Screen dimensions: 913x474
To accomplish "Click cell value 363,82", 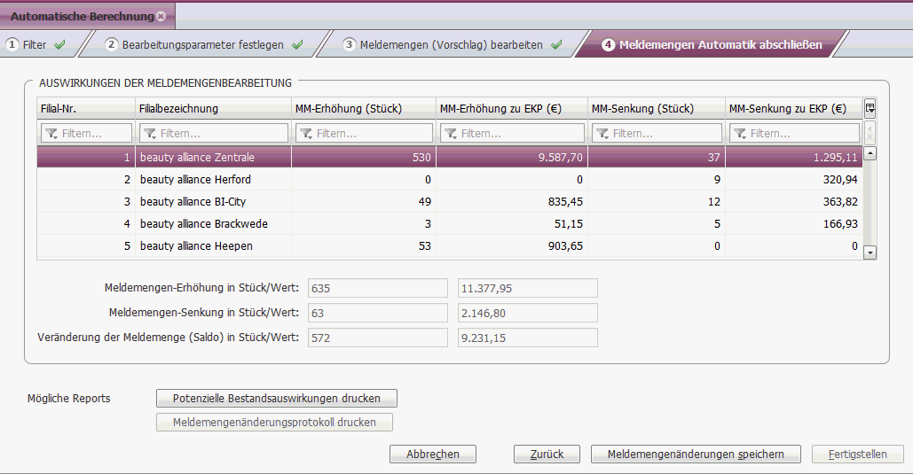I will coord(840,201).
